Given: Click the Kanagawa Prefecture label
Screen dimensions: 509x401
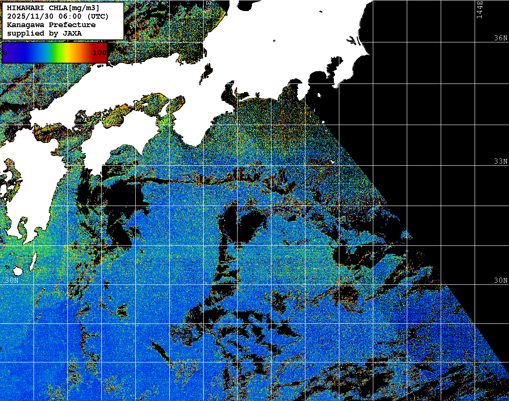Looking at the screenshot, I should coord(51,25).
